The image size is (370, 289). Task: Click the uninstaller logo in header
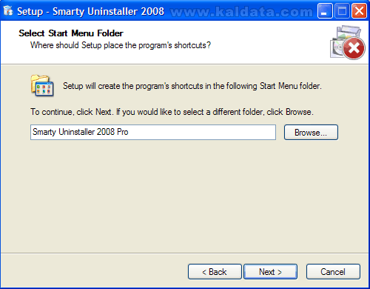click(x=348, y=42)
